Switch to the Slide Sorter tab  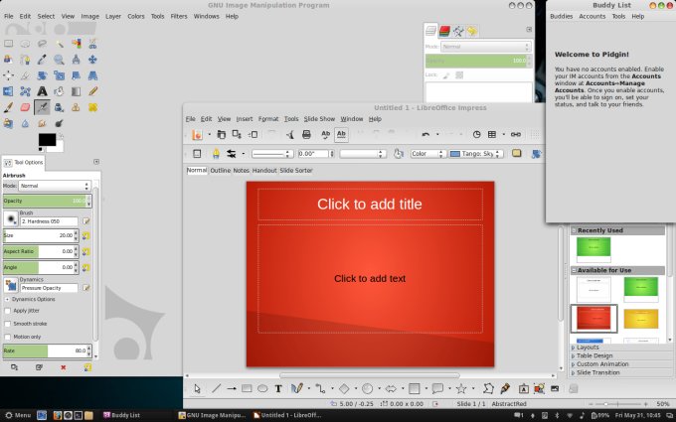pos(295,171)
